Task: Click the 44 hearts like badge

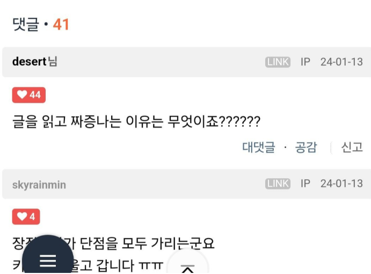Action: 29,95
